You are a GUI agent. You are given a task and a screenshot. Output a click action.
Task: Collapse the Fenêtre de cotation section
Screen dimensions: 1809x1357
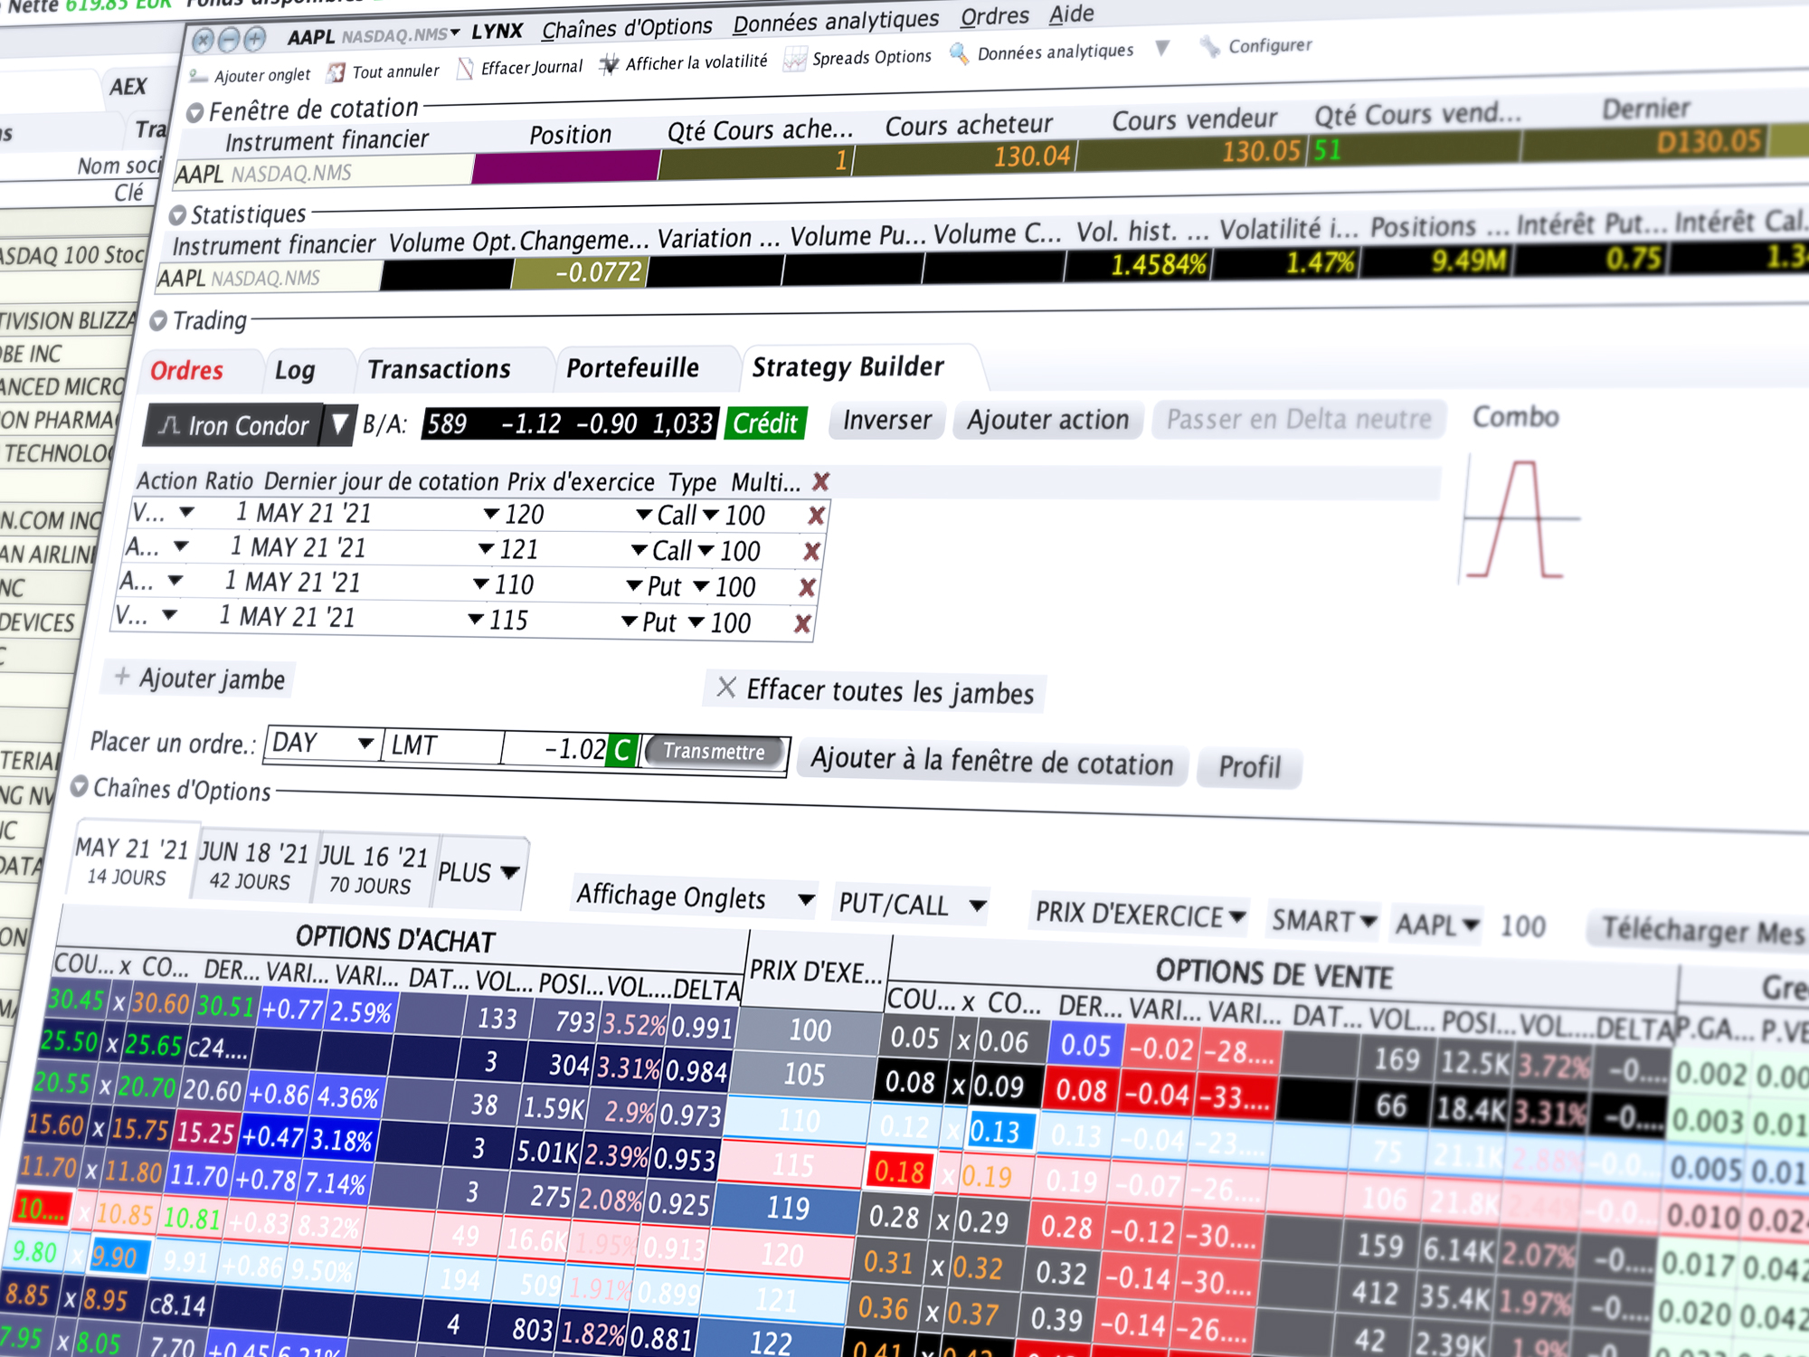(194, 113)
